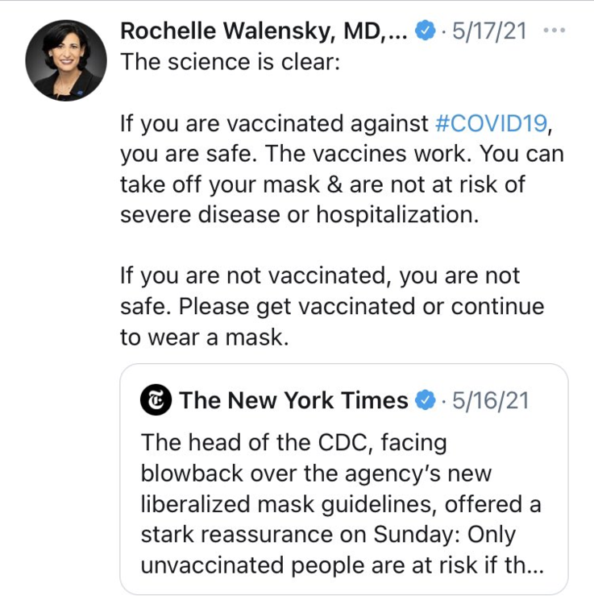Click the "take off your mask" sentence

tap(322, 184)
